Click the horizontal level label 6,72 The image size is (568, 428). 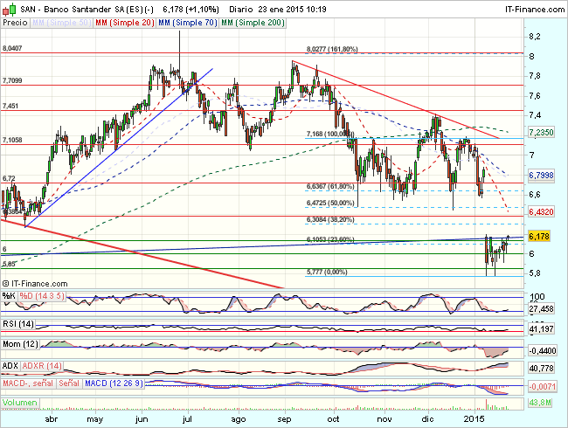click(x=9, y=178)
